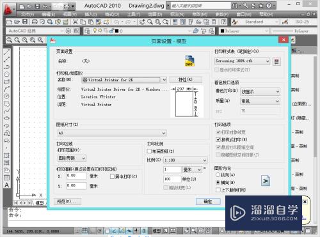Open the paper size A3 dropdown
This screenshot has height=237, width=320.
tap(112, 133)
